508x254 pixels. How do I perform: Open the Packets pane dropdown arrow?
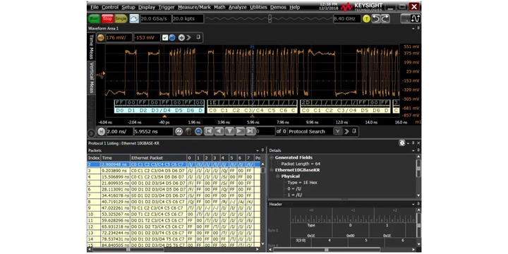coord(258,150)
